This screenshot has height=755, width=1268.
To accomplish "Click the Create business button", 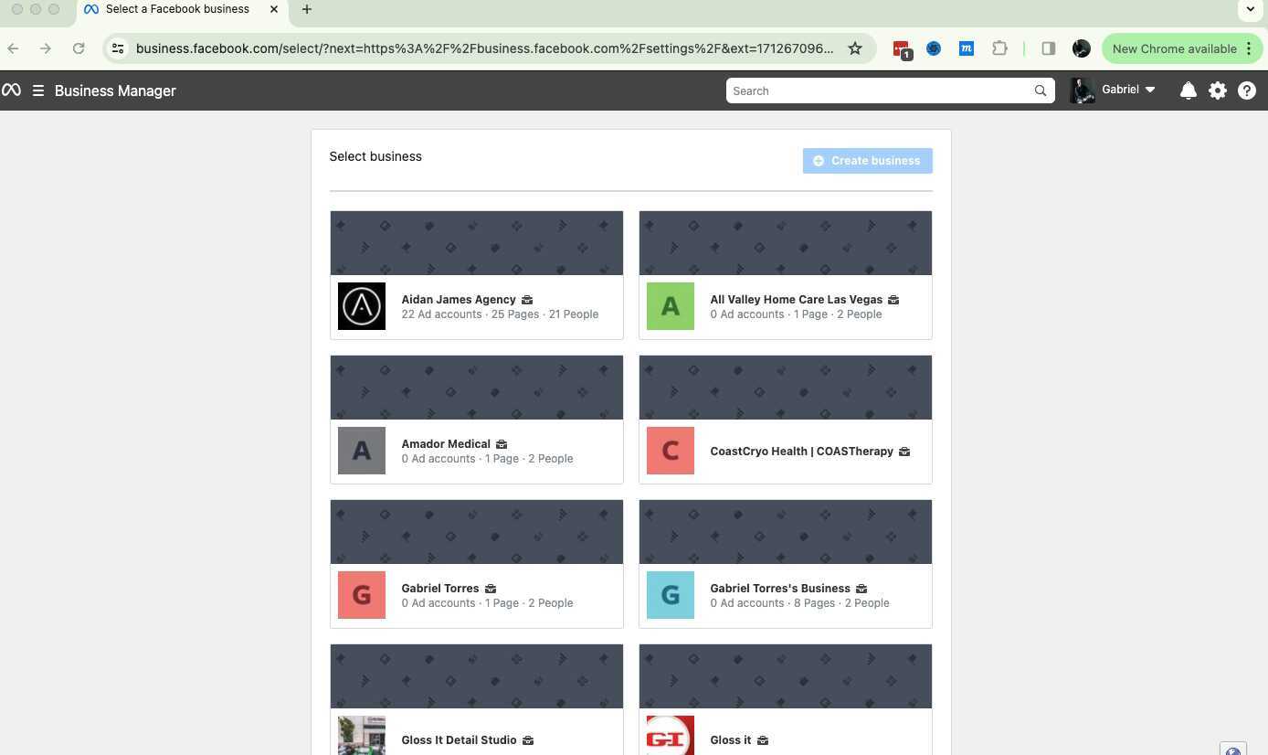I will click(x=868, y=161).
